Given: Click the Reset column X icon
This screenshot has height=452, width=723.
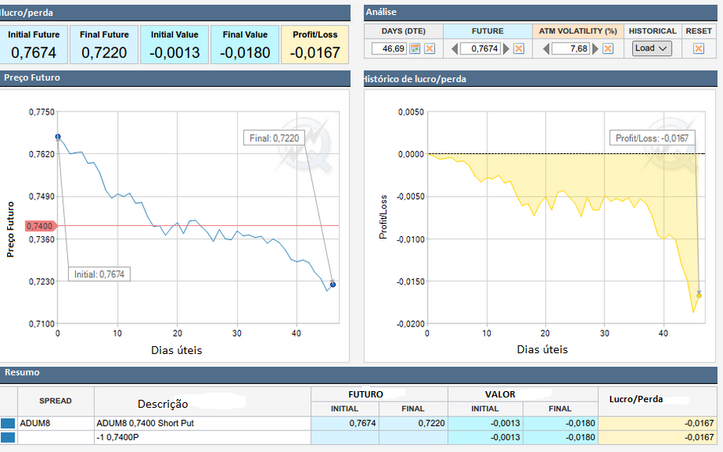Looking at the screenshot, I should pos(699,49).
